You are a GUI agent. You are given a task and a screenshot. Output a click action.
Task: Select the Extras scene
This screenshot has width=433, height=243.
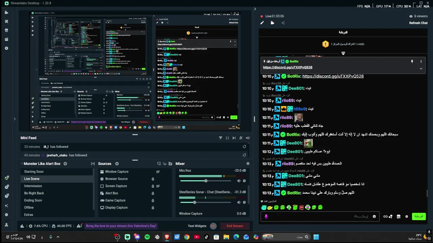click(x=56, y=215)
